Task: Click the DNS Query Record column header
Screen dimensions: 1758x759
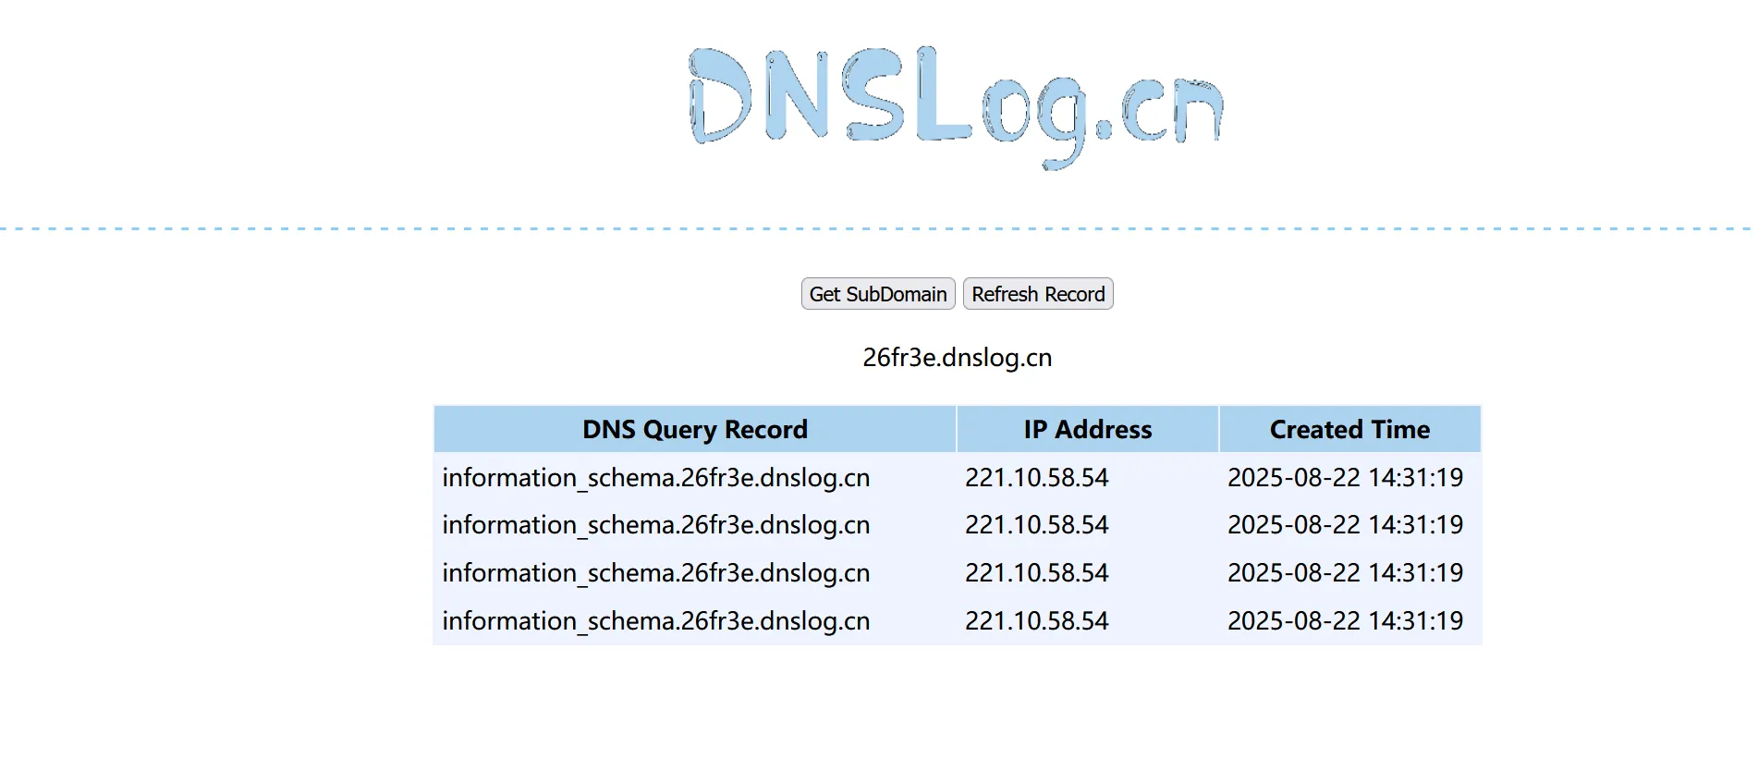Action: click(694, 430)
